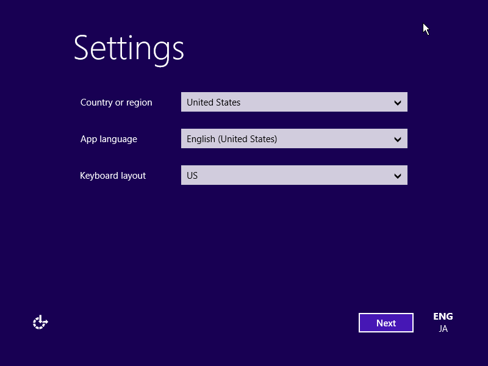Click the ENG JA language switcher area
The image size is (488, 366).
point(443,322)
